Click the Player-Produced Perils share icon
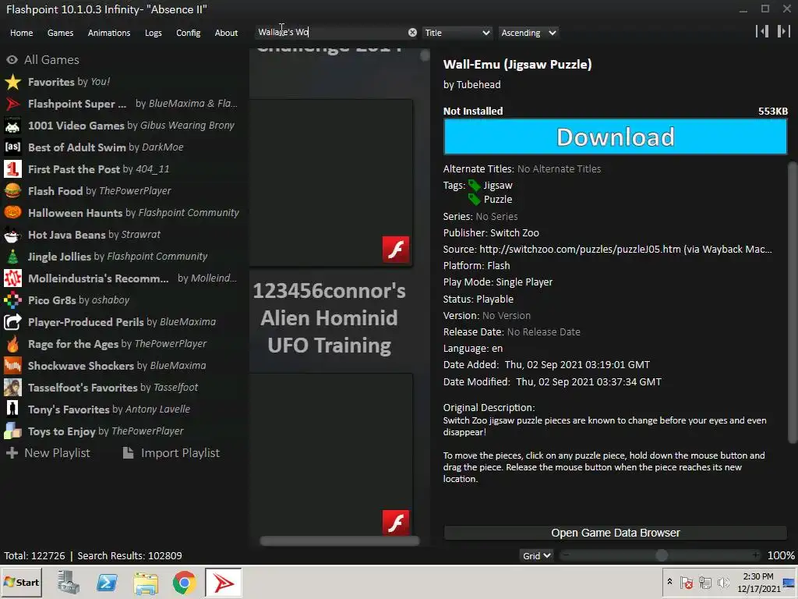The height and width of the screenshot is (599, 798). tap(12, 322)
